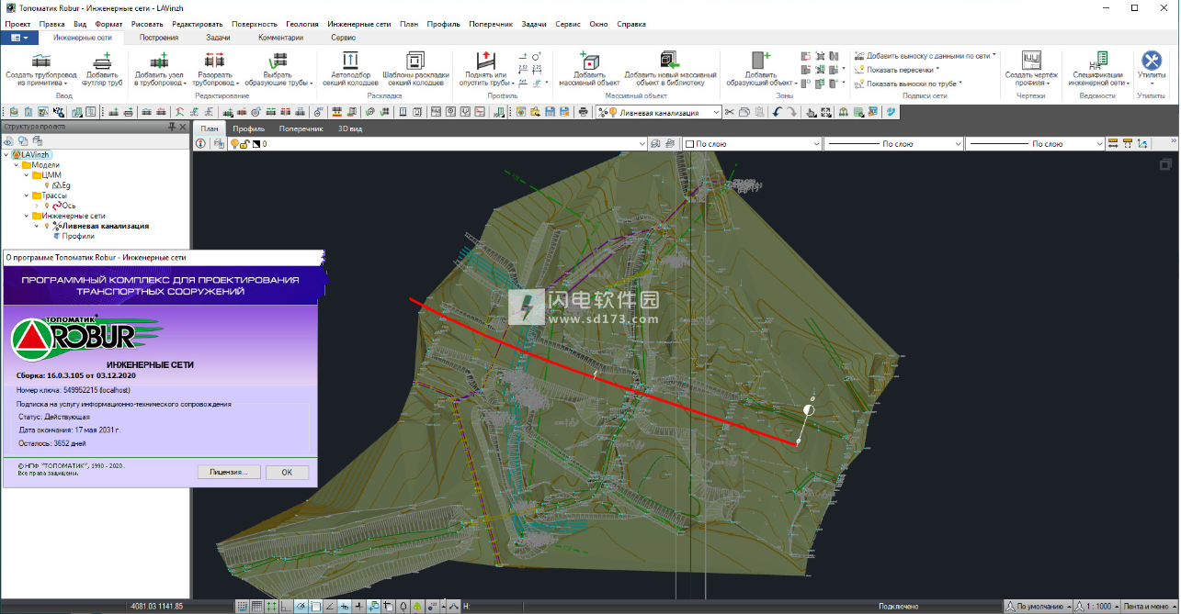Click the layer lock icon beside layer 0
Image resolution: width=1181 pixels, height=614 pixels.
click(244, 144)
